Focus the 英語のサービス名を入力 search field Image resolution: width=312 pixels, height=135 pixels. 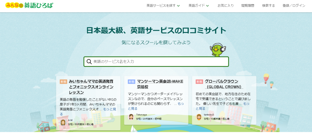click(x=156, y=62)
